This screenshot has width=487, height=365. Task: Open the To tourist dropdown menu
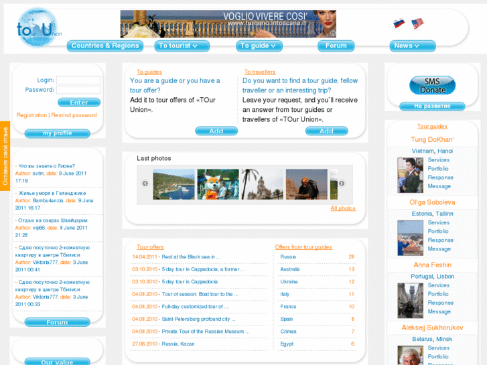(x=182, y=46)
